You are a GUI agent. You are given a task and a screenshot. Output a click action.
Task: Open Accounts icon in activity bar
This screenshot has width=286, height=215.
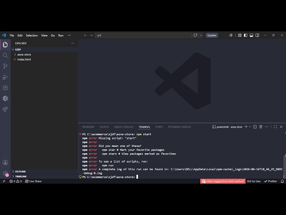pos(5,163)
